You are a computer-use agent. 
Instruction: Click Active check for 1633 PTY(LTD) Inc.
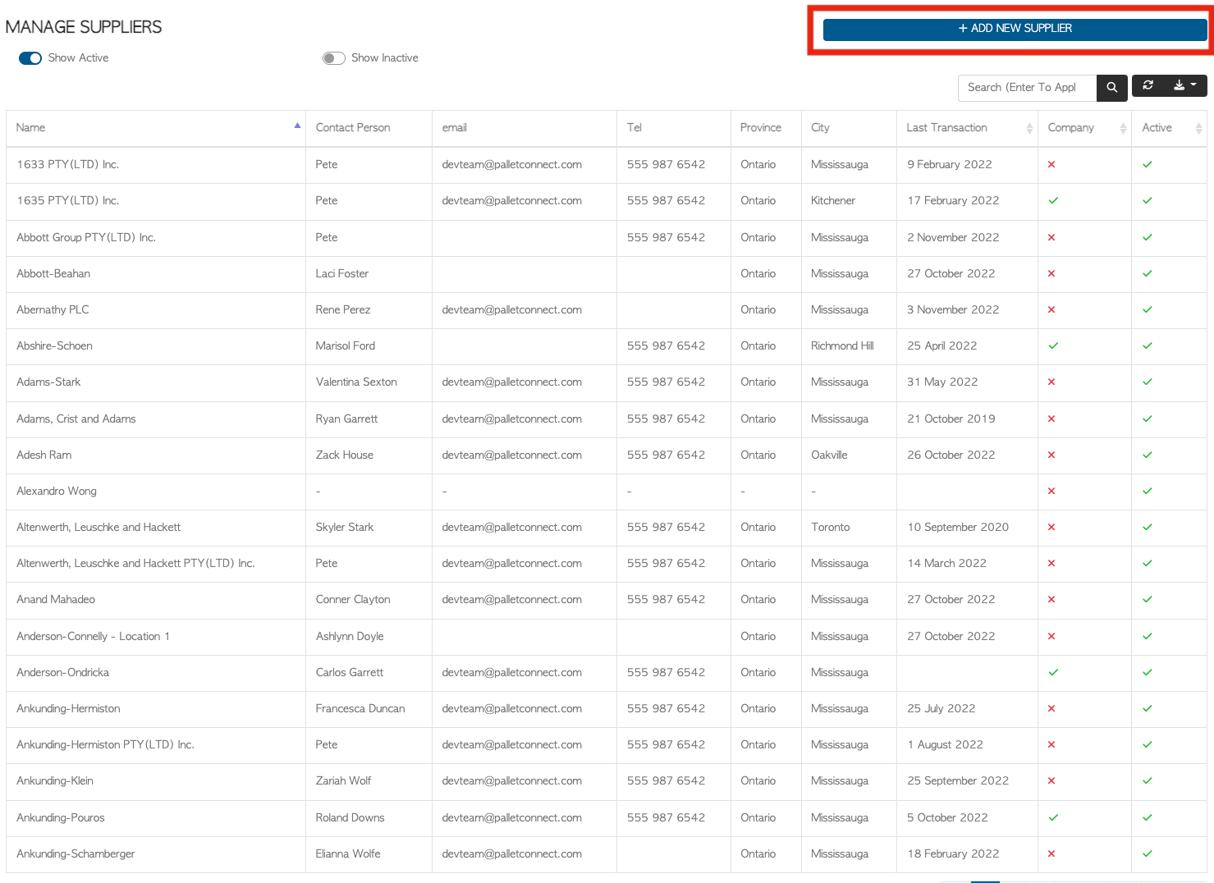click(1148, 165)
